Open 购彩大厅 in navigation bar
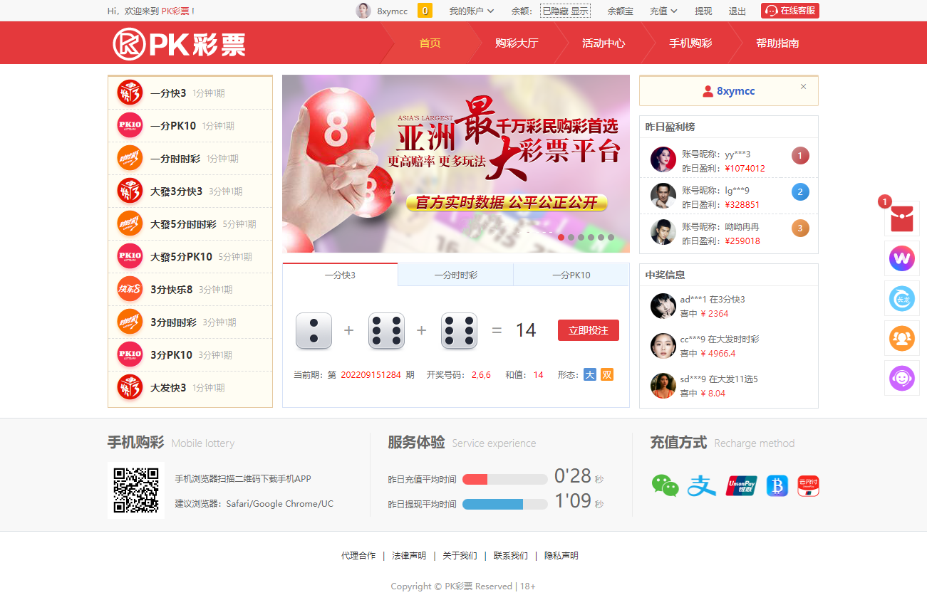 coord(517,43)
